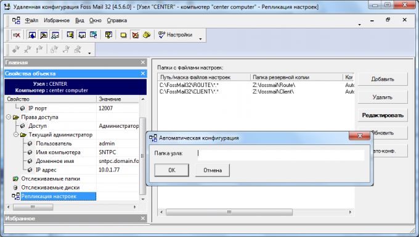This screenshot has height=237, width=419.
Task: Click the yellow rectangle toolbar icon
Action: tap(123, 35)
